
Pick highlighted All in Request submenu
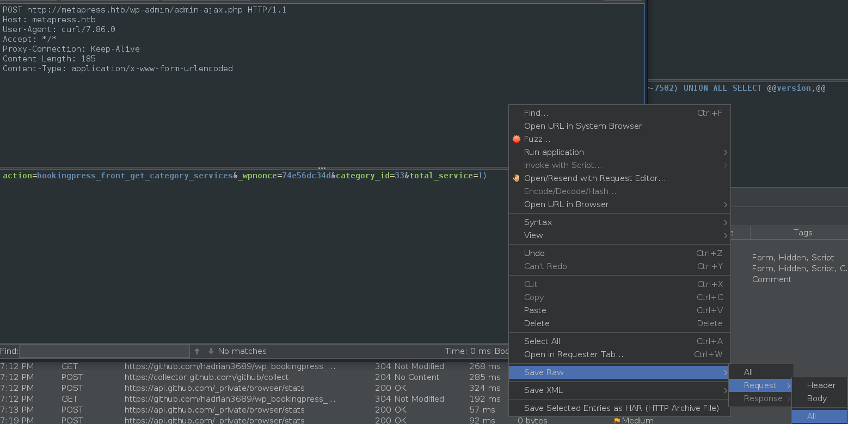pos(819,416)
